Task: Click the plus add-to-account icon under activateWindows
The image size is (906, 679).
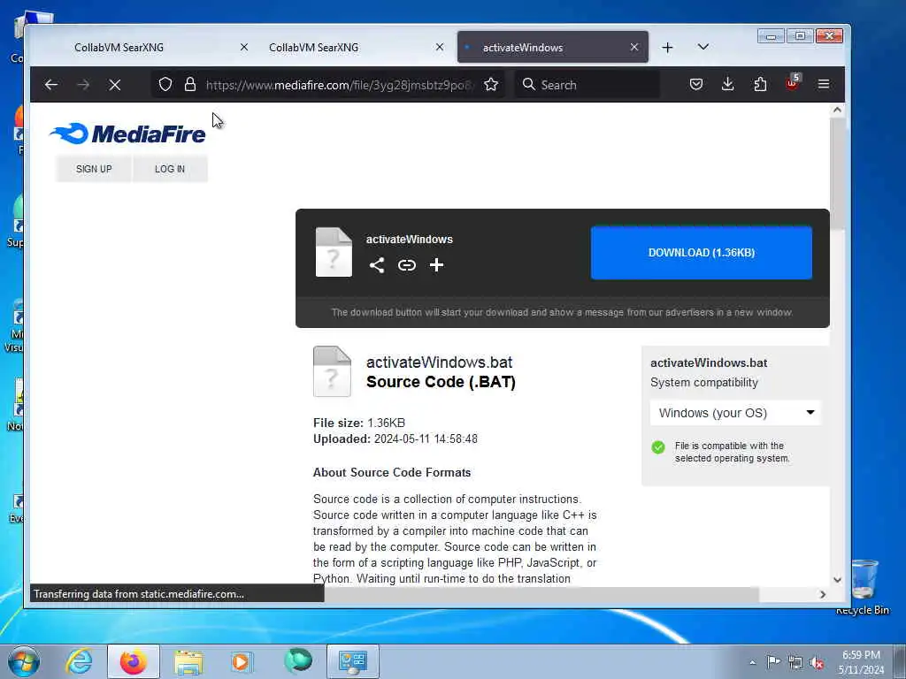Action: pyautogui.click(x=437, y=265)
